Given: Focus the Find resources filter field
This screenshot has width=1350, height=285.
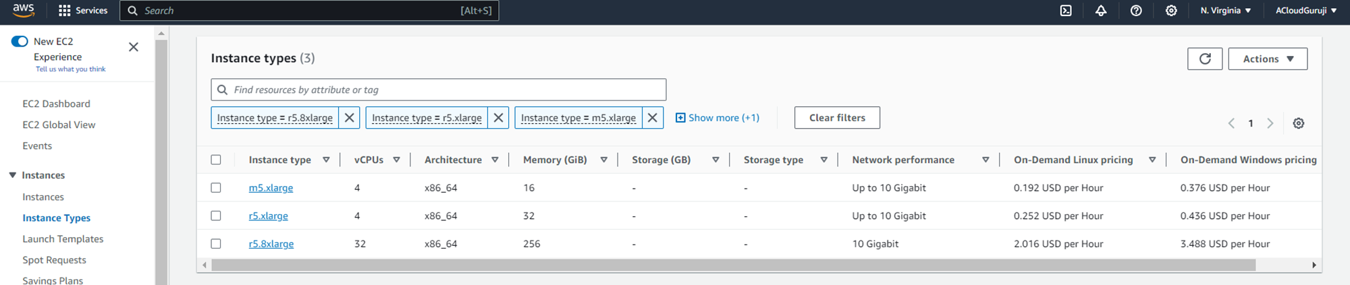Looking at the screenshot, I should coord(446,90).
